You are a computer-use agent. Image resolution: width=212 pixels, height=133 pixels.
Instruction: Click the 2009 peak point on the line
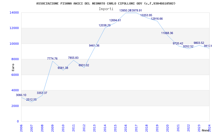click(x=52, y=61)
